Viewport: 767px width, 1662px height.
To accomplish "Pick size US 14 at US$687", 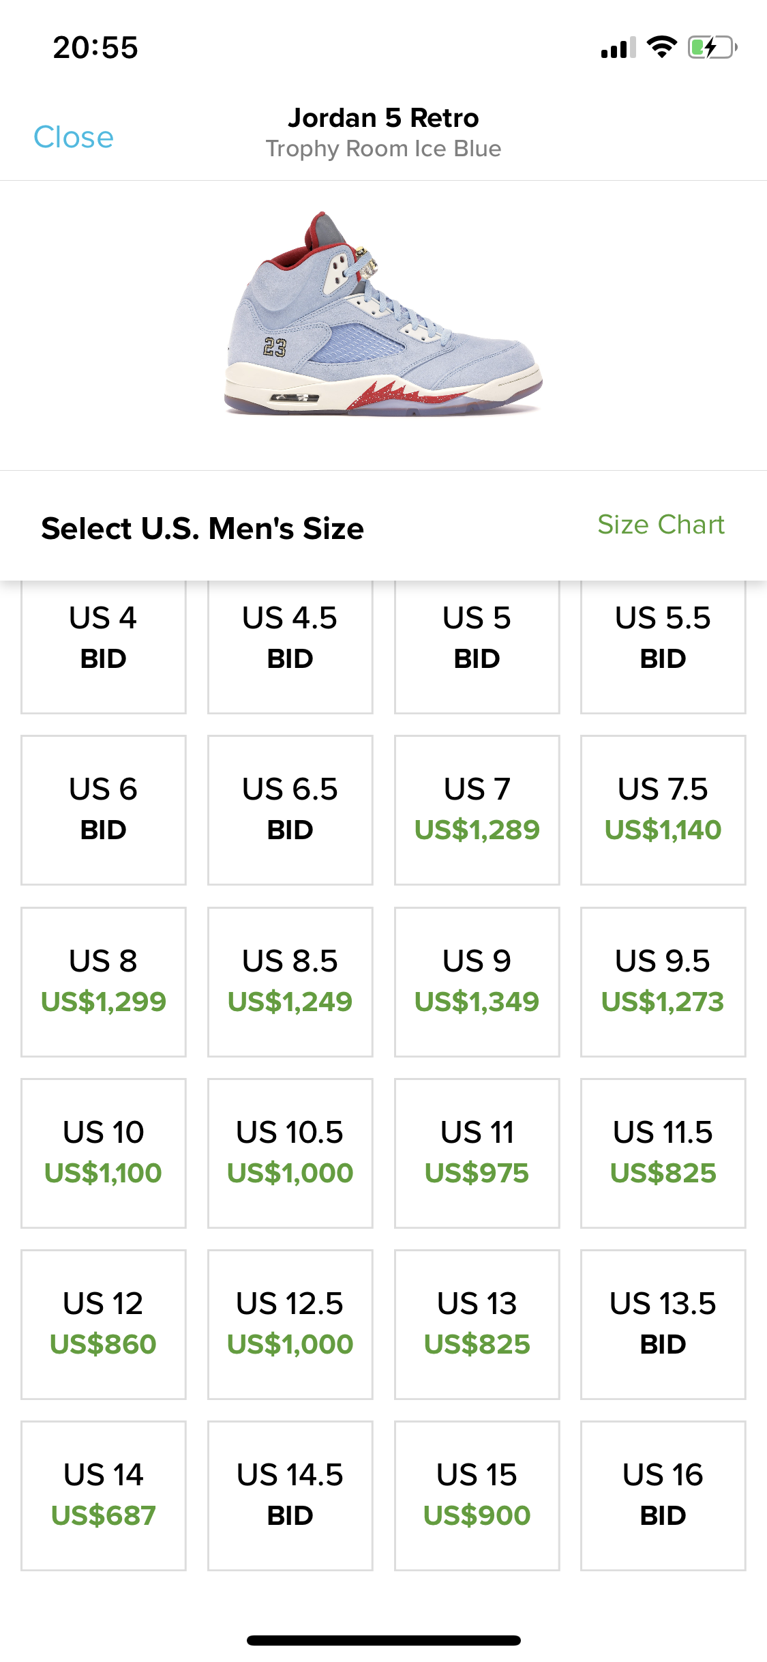I will (x=104, y=1496).
